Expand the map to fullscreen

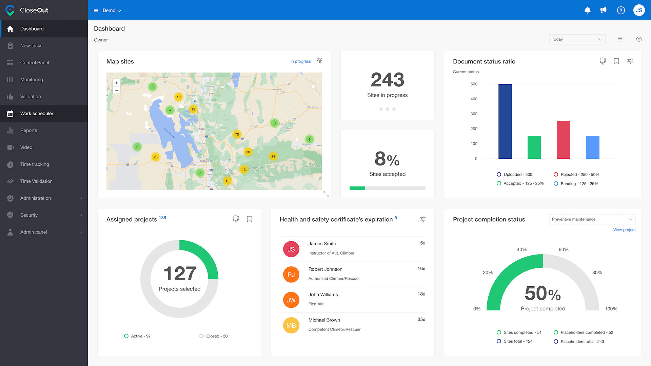(326, 194)
